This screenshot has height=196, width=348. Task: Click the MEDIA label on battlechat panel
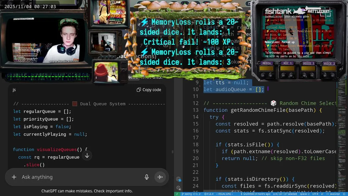(x=266, y=63)
